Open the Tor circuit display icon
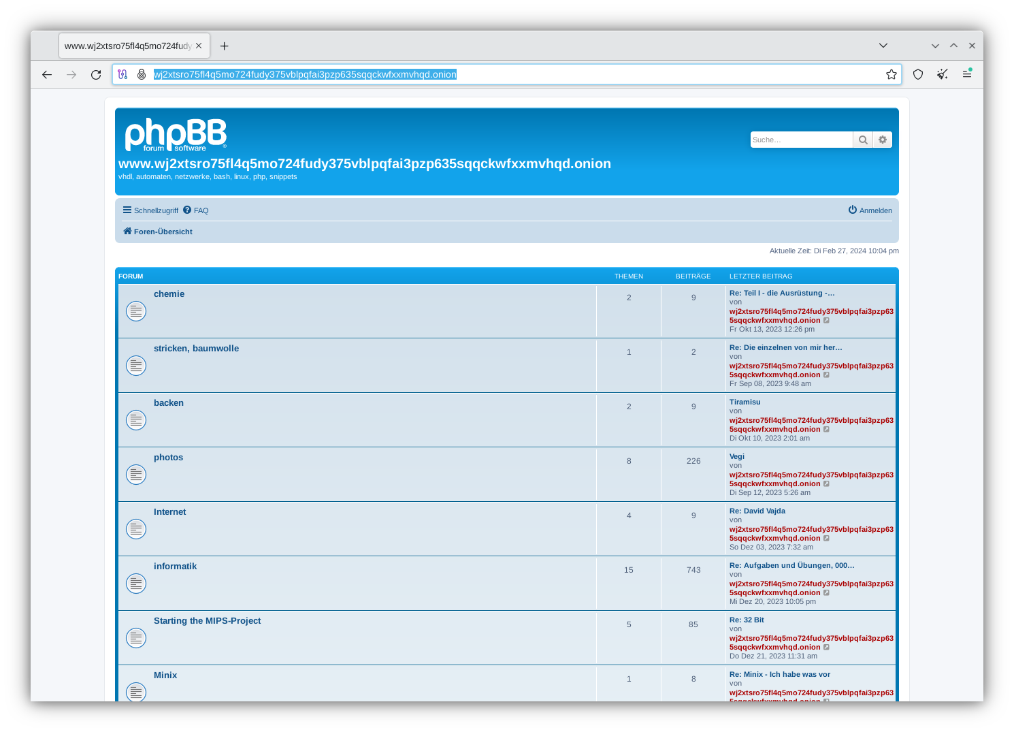The image size is (1014, 732). tap(122, 75)
